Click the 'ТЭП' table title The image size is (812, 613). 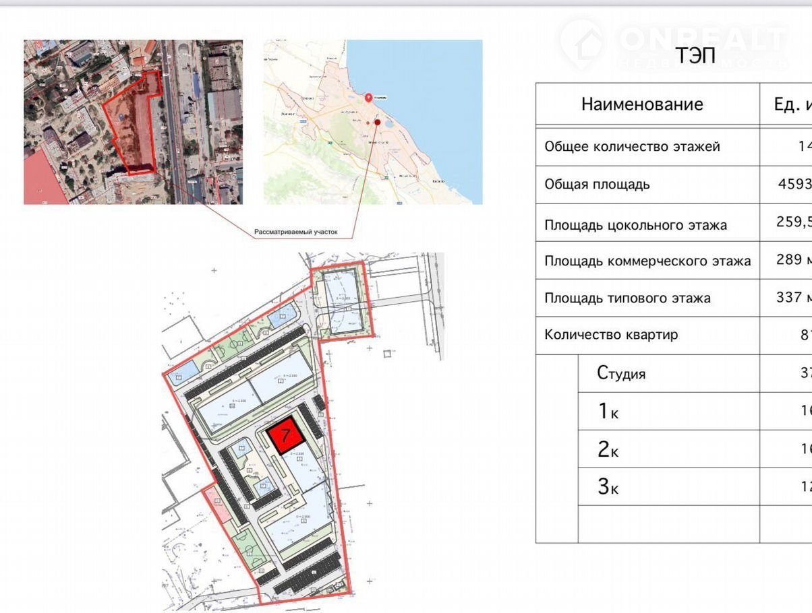(x=695, y=56)
